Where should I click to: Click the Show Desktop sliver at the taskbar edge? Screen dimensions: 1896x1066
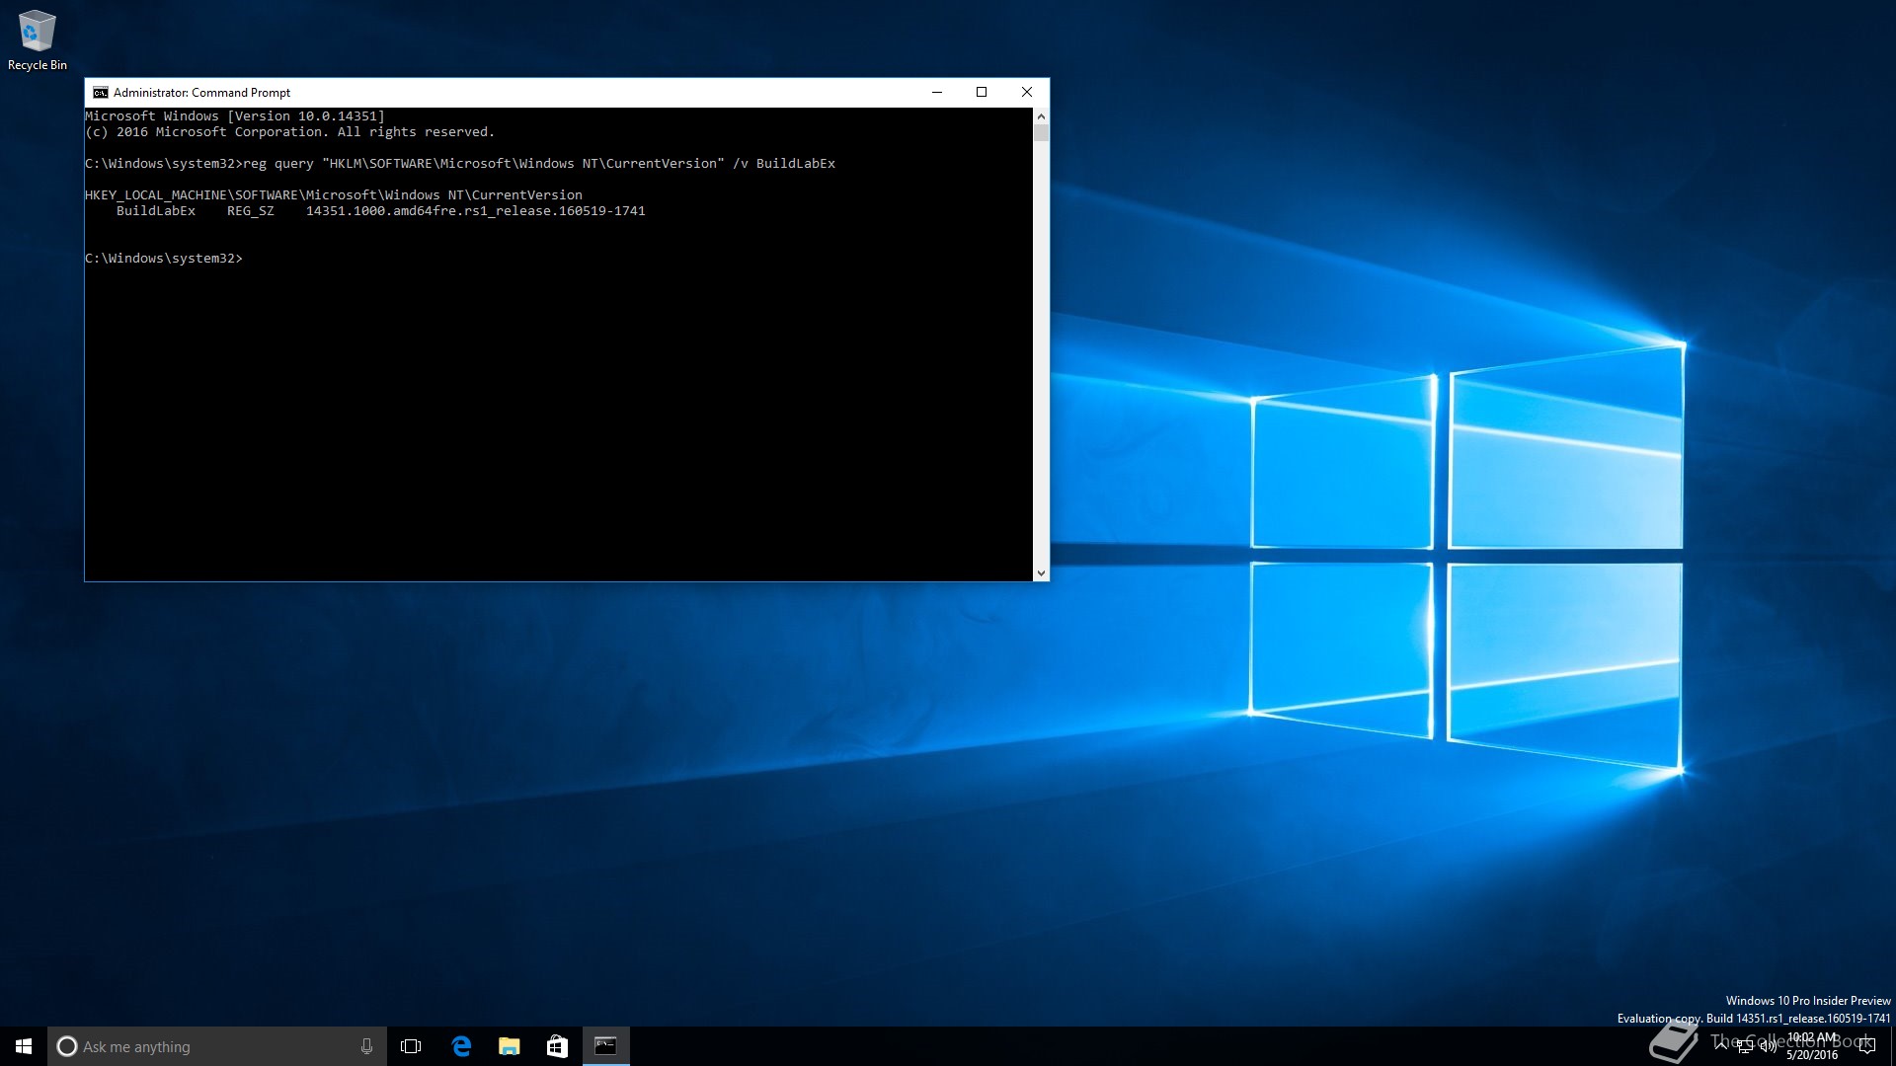(x=1892, y=1046)
